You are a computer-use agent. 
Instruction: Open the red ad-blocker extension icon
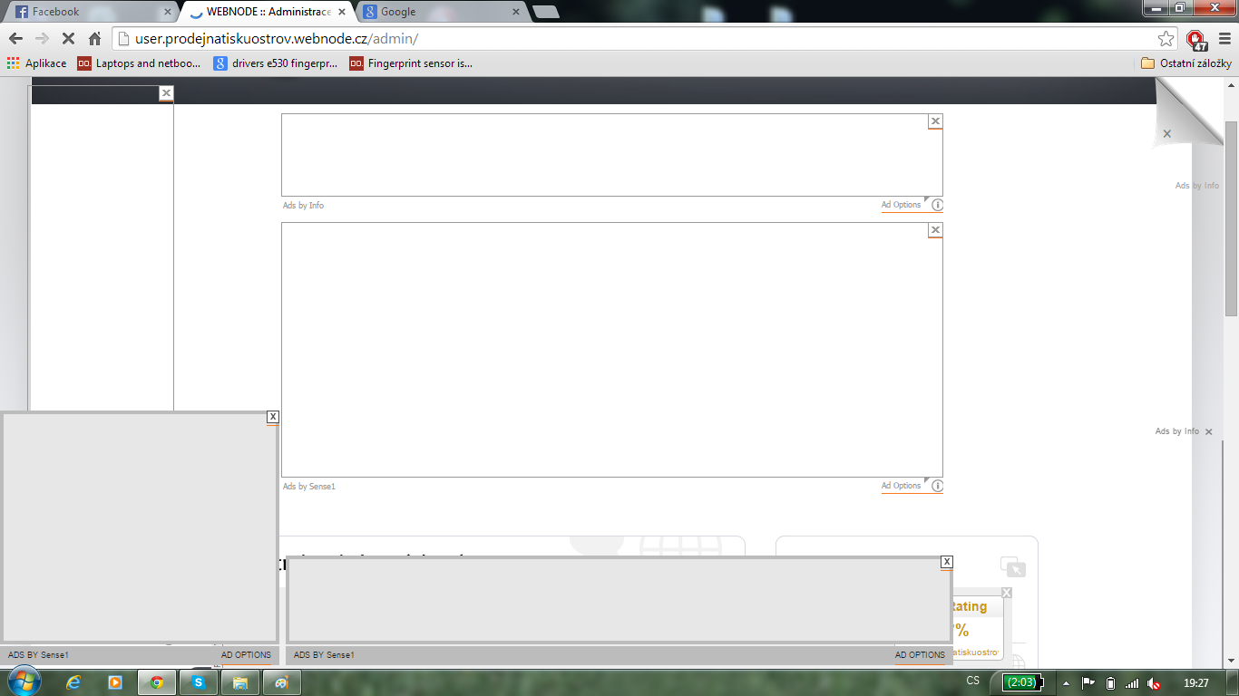click(1195, 39)
